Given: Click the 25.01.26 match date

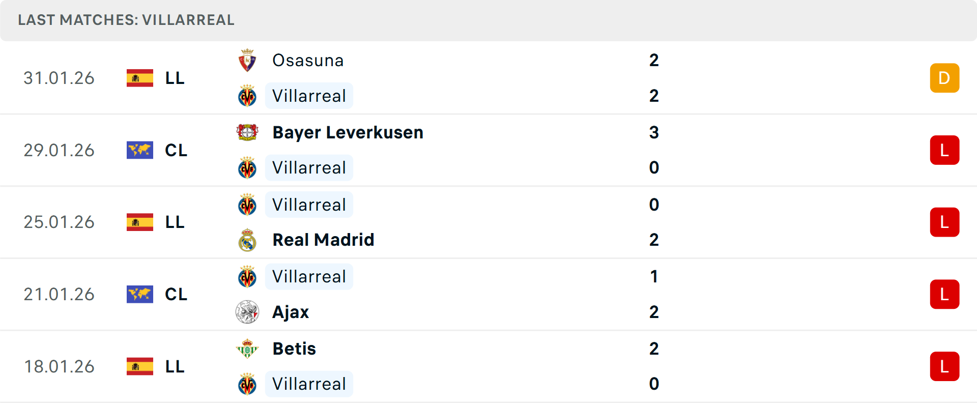Looking at the screenshot, I should [59, 222].
